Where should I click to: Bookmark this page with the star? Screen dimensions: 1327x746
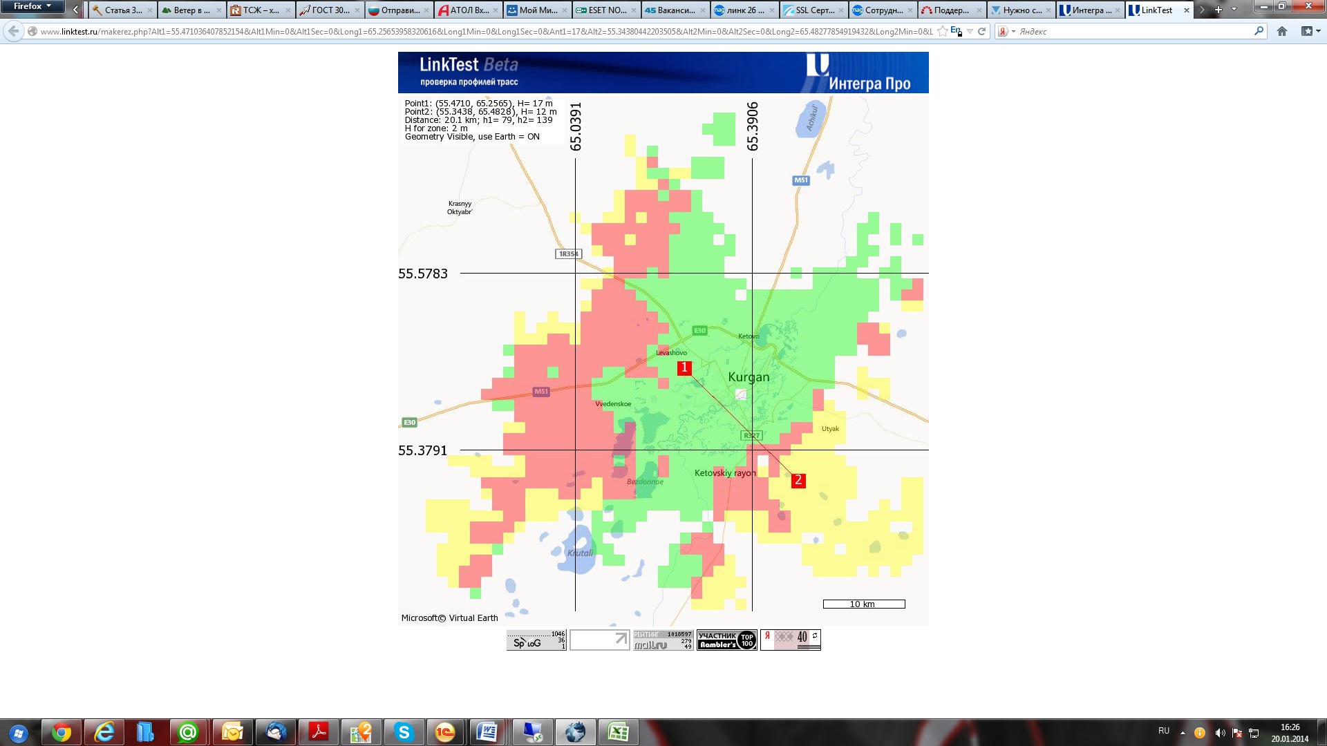click(x=942, y=31)
